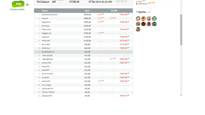Open player Elgen2014
The height and width of the screenshot is (115, 205).
coord(46,22)
